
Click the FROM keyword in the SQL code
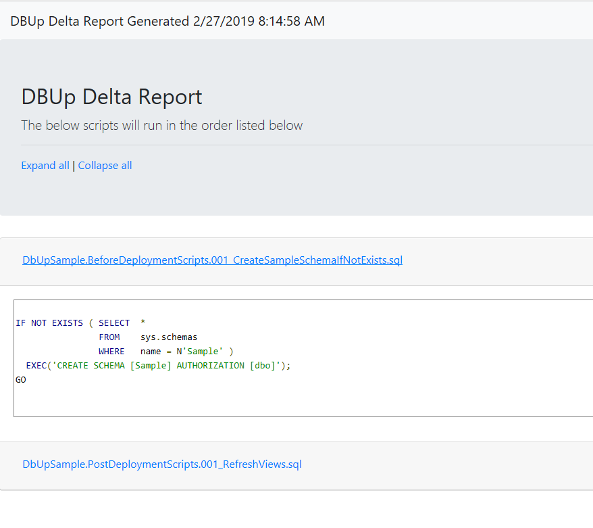(x=109, y=337)
